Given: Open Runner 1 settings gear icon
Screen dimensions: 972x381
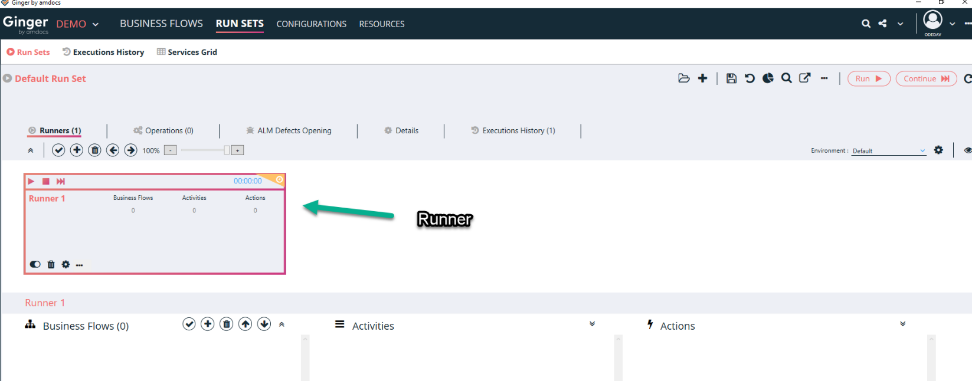Looking at the screenshot, I should pos(66,265).
